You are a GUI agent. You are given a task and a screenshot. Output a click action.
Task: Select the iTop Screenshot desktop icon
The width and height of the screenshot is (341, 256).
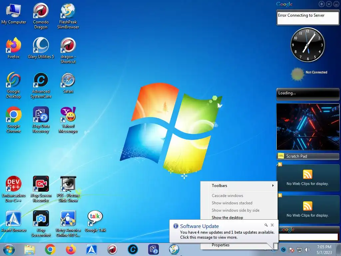tap(41, 224)
